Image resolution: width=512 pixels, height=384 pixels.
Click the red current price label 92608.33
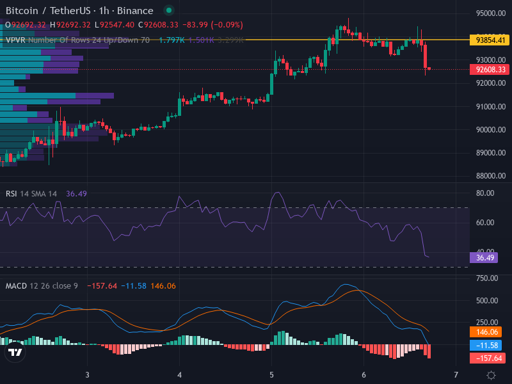point(490,69)
